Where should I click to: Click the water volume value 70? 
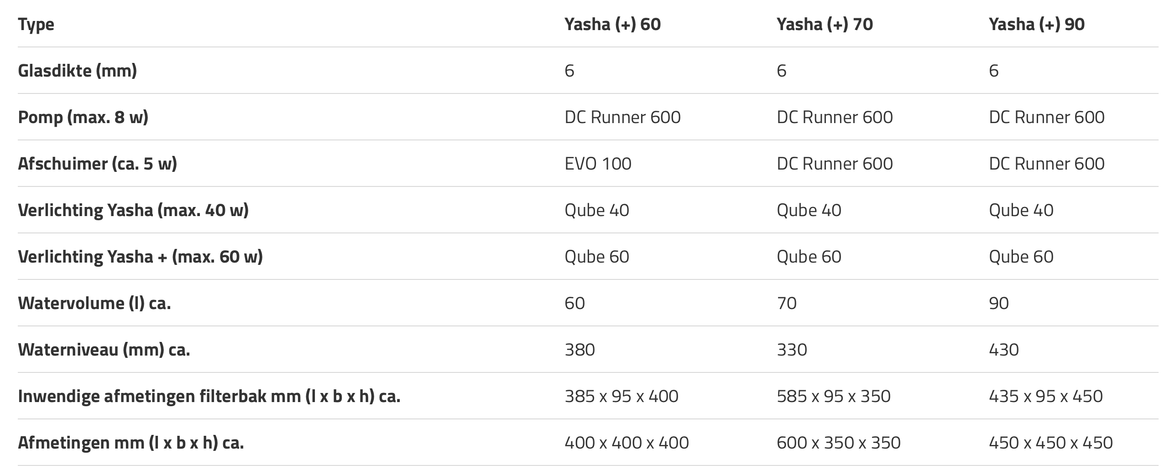pyautogui.click(x=786, y=303)
